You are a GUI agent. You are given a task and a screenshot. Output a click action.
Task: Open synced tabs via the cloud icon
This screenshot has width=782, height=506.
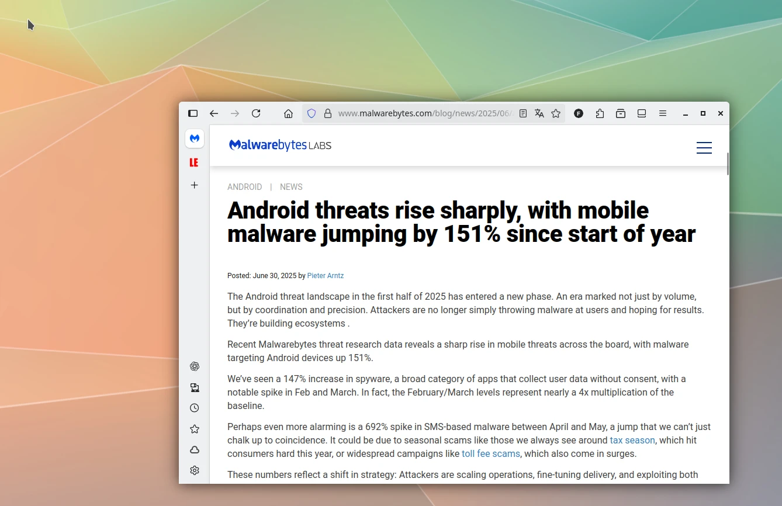coord(194,449)
